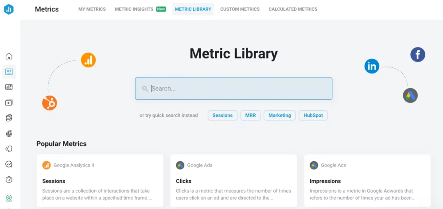This screenshot has height=209, width=443.
Task: Open the Data sources database icon
Action: pos(9,118)
